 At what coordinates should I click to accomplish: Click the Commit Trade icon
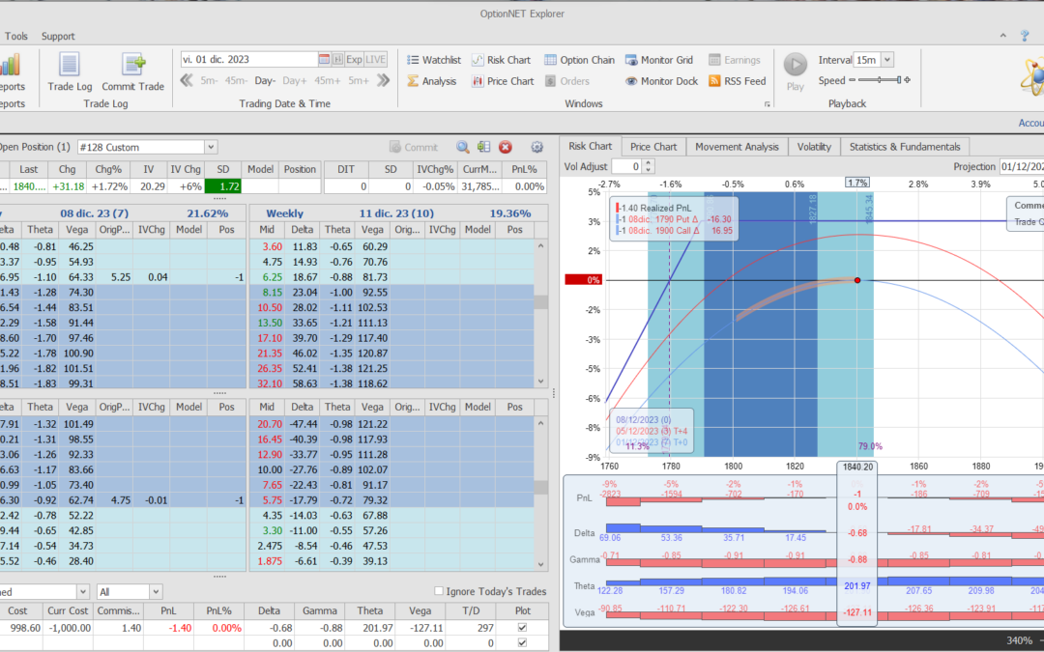point(132,66)
